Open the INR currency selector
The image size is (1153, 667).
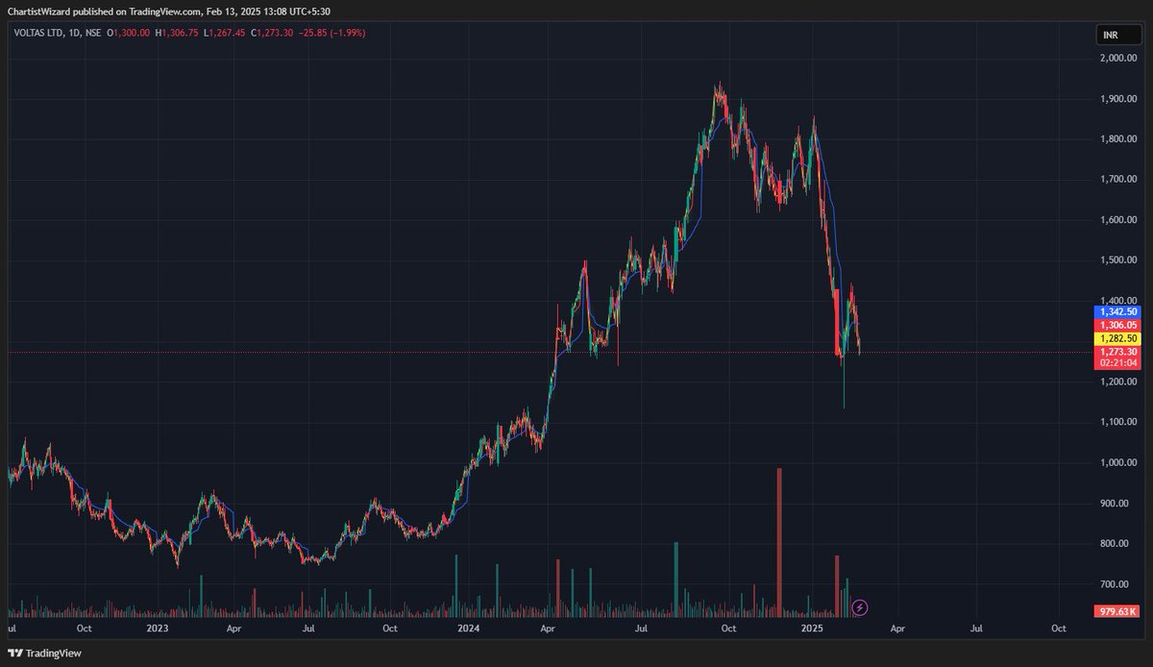1119,36
